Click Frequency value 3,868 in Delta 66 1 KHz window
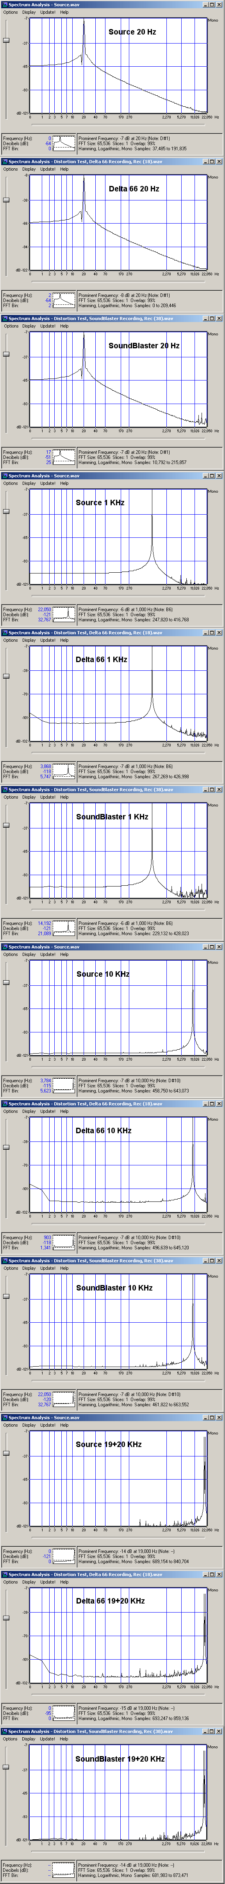Viewport: 225px width, 1884px height. click(45, 766)
